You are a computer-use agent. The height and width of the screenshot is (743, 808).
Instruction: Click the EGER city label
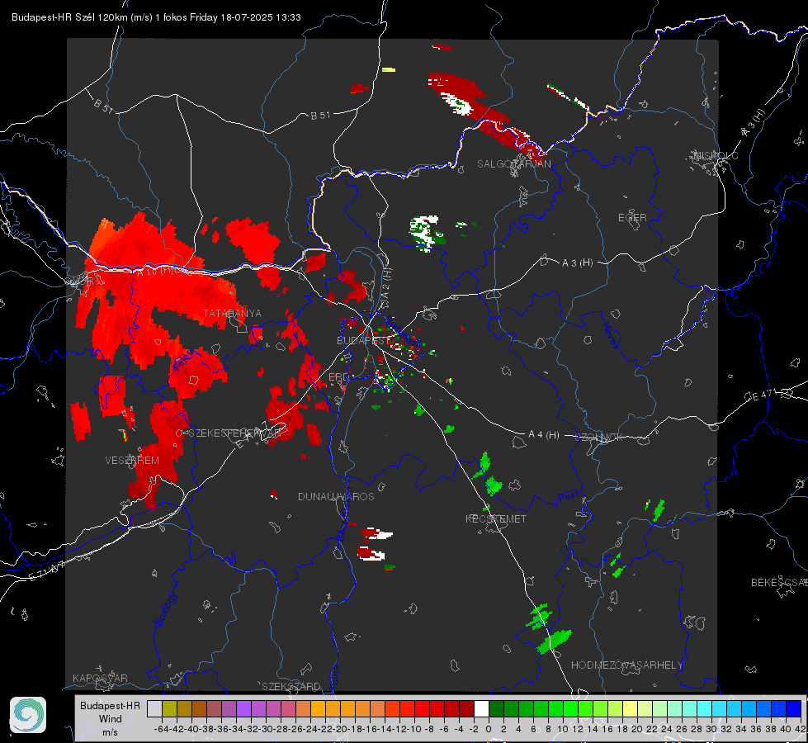click(x=632, y=218)
